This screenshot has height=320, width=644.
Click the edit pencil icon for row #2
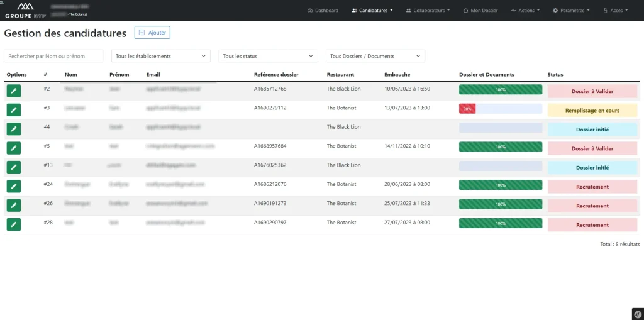click(x=14, y=91)
